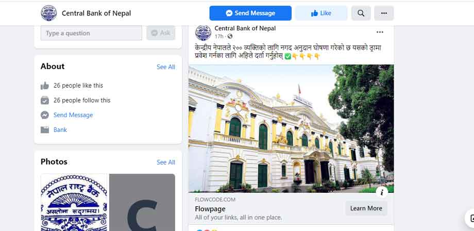Open the Nepal Rastra Bank seal photo thumbnail
This screenshot has height=231, width=474.
pos(74,202)
